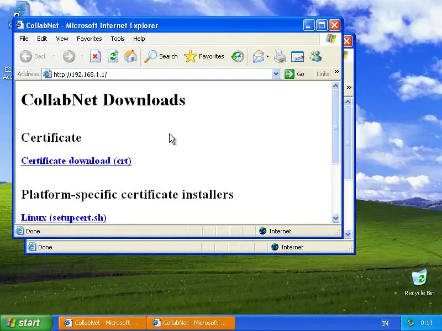Screen dimensions: 442x331
Task: Open the Linux (setupcert.sh) link
Action: coord(64,217)
